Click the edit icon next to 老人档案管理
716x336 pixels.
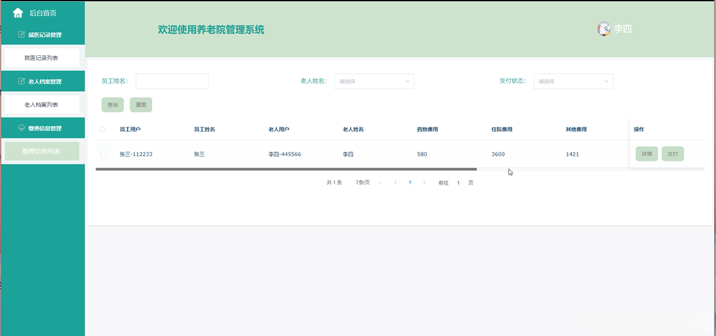[21, 81]
